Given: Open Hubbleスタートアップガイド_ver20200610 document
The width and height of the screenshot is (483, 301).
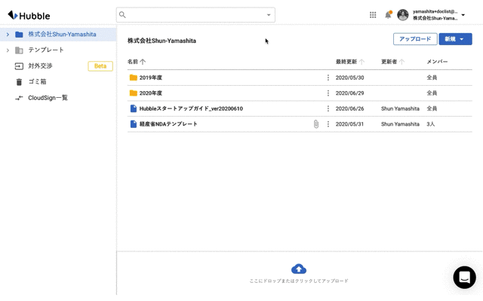Looking at the screenshot, I should [191, 108].
